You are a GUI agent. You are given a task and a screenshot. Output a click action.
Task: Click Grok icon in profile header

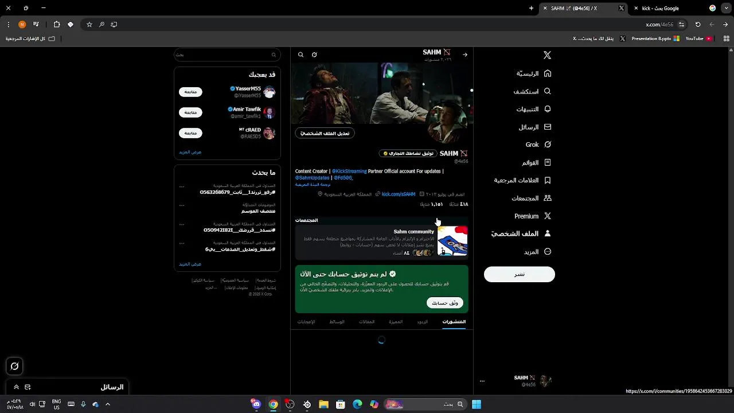[314, 54]
